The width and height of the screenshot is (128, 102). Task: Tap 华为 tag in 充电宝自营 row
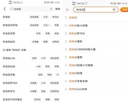click(x=38, y=33)
